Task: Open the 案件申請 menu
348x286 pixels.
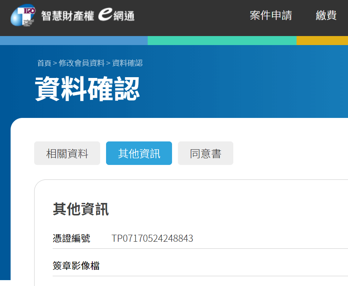Action: [x=271, y=16]
